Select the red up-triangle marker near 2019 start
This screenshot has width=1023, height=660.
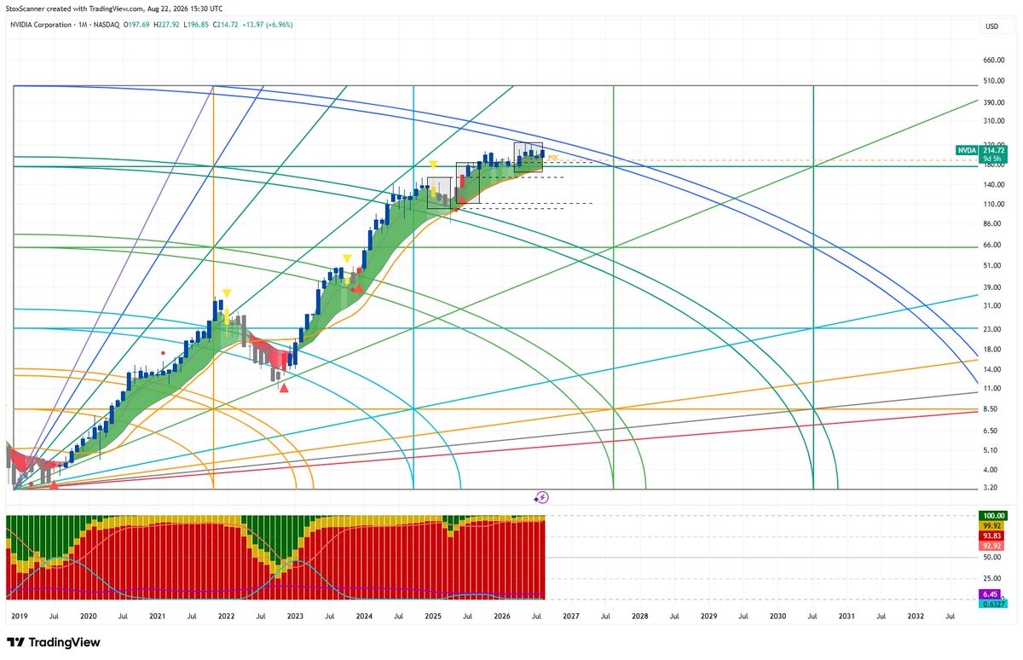click(54, 484)
